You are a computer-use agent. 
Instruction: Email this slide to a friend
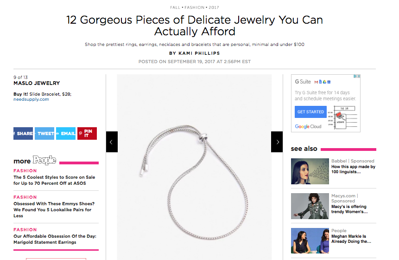[66, 133]
